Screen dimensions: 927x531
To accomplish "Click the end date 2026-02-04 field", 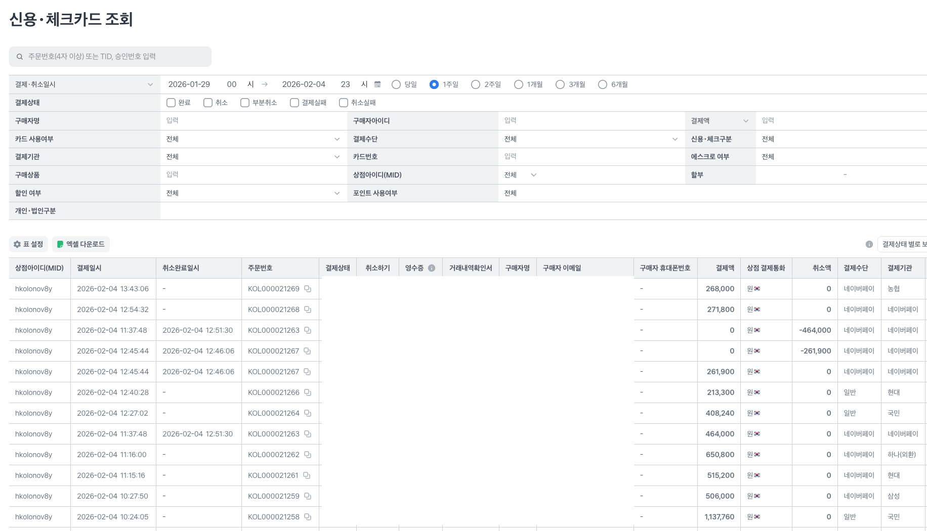I will click(304, 84).
